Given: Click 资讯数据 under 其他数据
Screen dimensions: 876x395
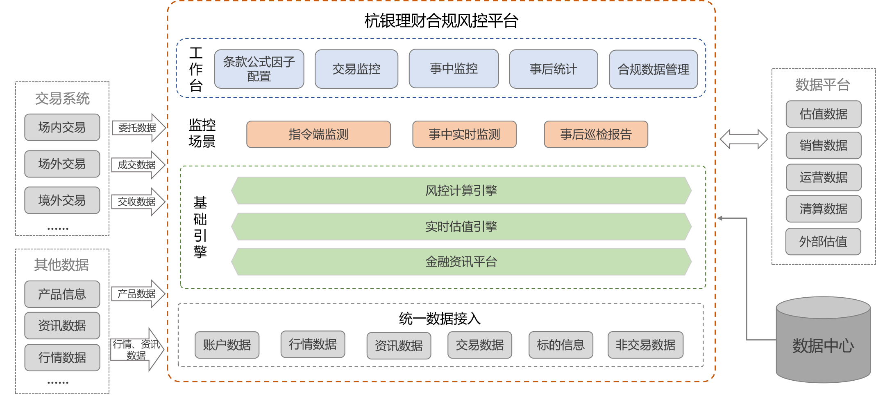Looking at the screenshot, I should pos(62,325).
